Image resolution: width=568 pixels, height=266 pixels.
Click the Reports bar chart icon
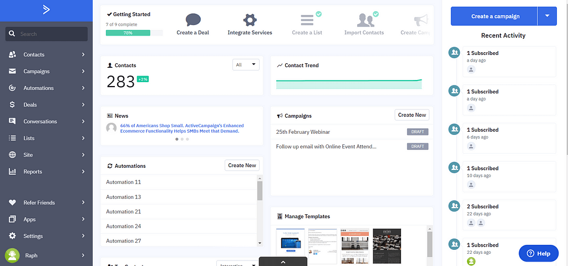tap(12, 171)
